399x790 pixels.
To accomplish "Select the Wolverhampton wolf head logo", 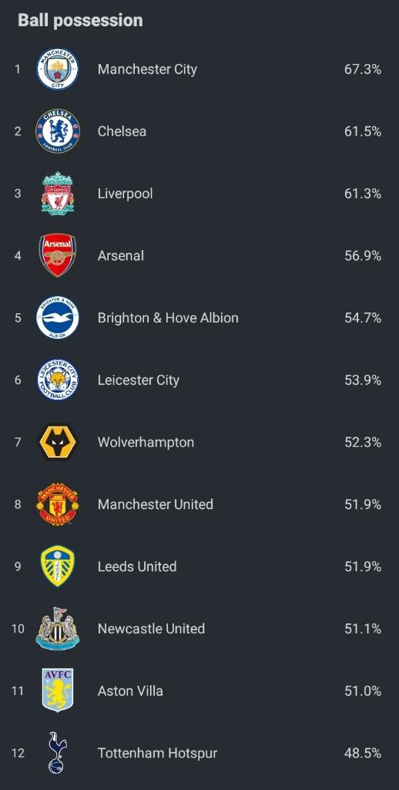I will (57, 442).
